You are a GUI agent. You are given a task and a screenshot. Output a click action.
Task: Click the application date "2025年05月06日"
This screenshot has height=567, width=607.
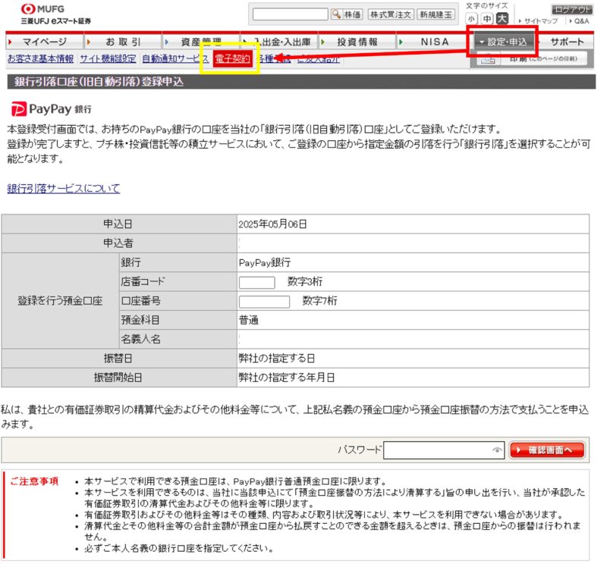coord(272,224)
